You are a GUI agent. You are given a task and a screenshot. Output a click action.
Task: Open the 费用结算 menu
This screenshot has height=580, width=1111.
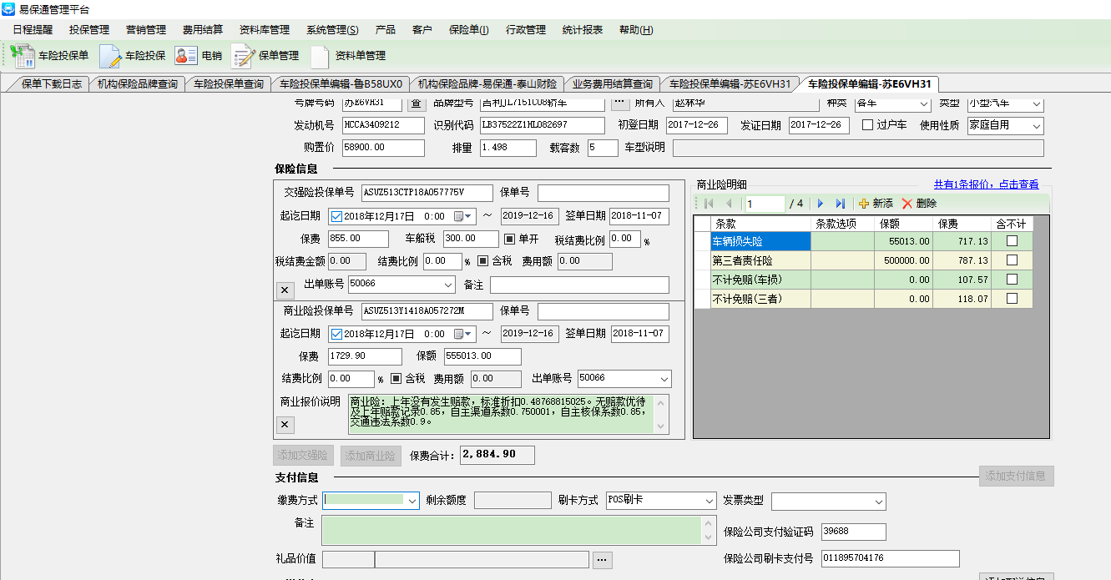point(203,30)
